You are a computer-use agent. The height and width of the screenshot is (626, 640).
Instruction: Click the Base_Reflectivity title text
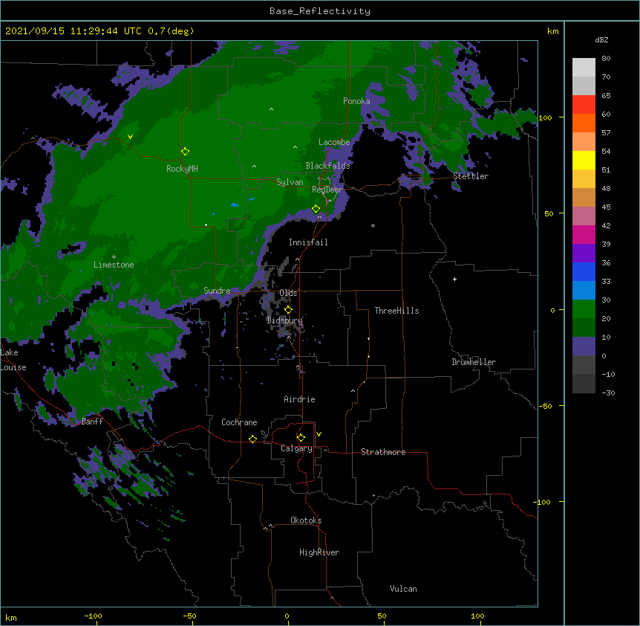(x=320, y=11)
